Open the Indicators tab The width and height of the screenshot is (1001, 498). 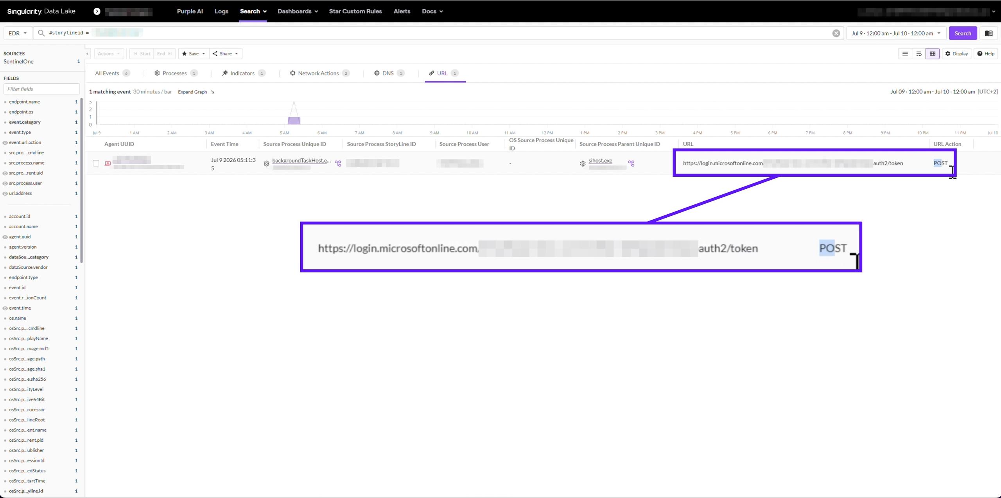(244, 73)
